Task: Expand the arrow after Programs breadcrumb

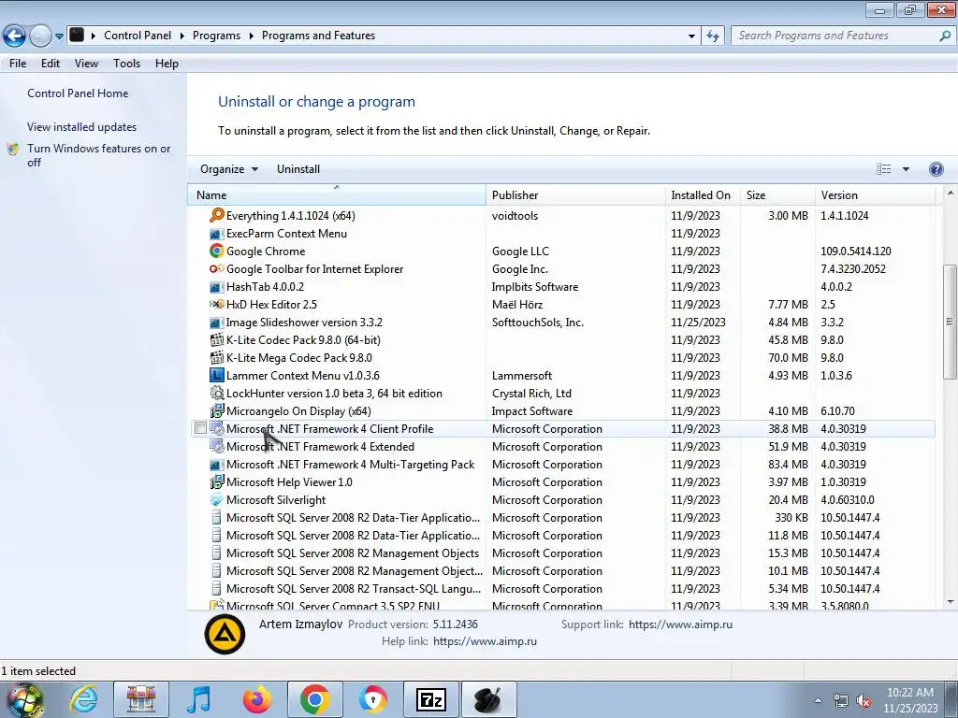Action: tap(251, 36)
